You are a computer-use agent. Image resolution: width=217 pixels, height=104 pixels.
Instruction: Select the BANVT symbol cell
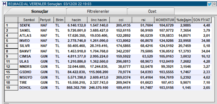25,51
